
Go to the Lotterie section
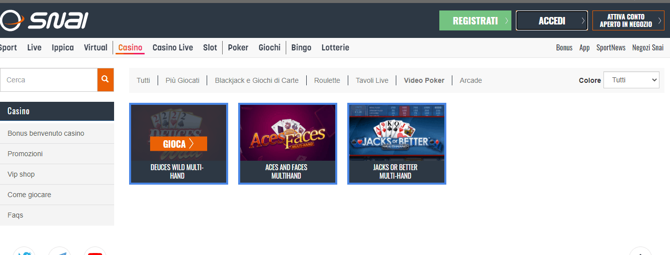click(x=335, y=47)
